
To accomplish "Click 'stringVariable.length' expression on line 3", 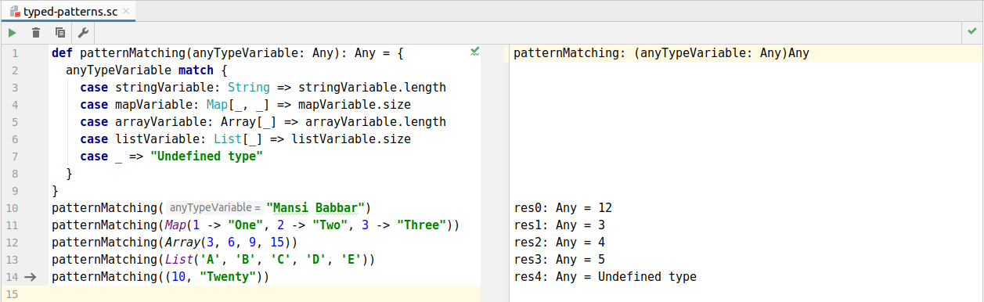I will point(373,88).
